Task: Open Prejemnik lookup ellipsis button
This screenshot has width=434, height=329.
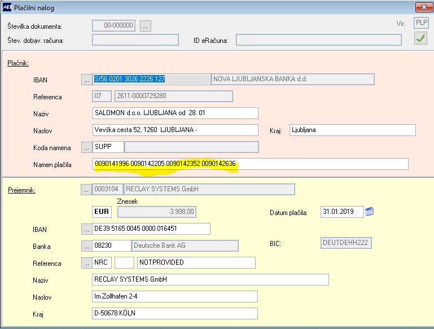Action: point(86,190)
